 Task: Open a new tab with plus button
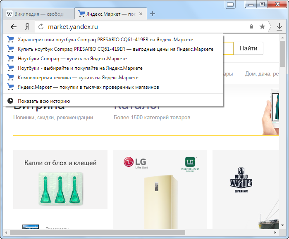pos(153,14)
